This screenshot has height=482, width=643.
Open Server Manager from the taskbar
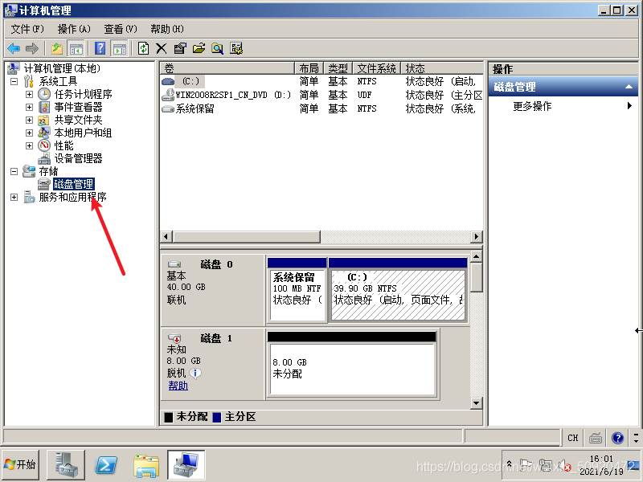click(x=66, y=465)
